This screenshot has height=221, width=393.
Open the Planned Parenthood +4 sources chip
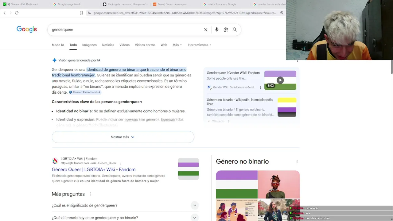85,92
